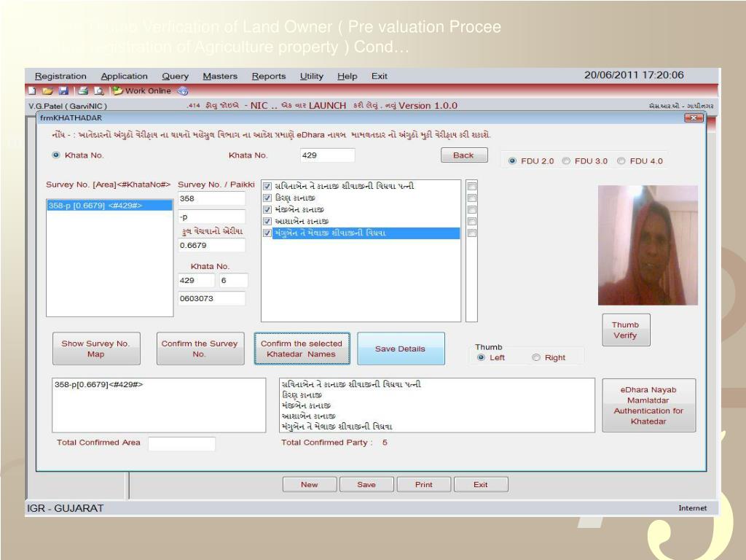Viewport: 746px width, 560px height.
Task: Check the second box in right-side checkbox column
Action: (472, 198)
